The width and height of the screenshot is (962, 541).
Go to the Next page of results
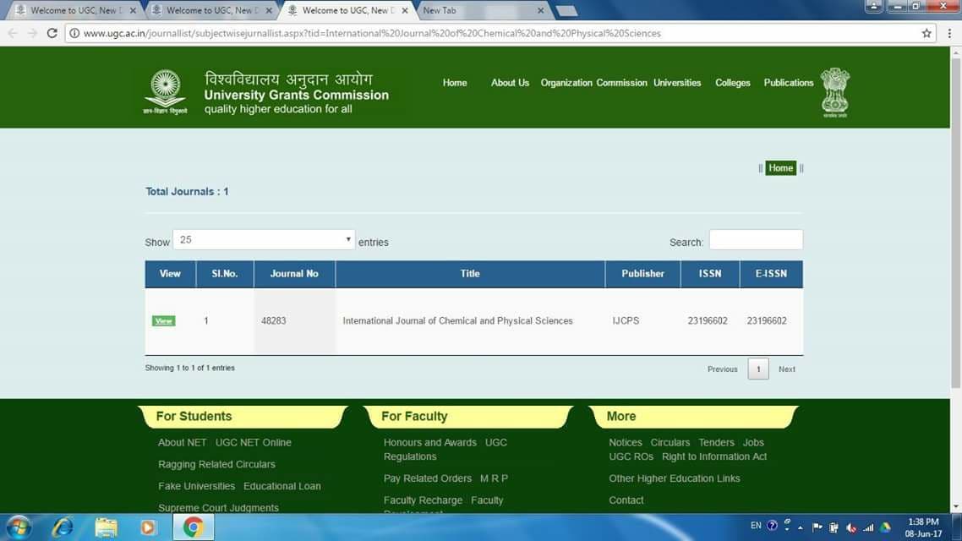click(x=786, y=369)
